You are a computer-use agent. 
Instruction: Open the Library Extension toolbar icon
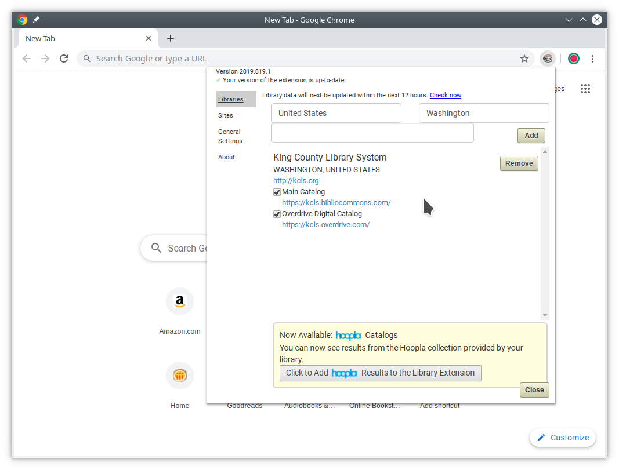548,59
